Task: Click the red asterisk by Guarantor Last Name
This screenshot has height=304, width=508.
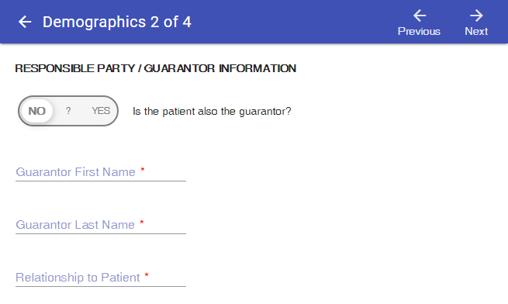Action: [x=142, y=223]
